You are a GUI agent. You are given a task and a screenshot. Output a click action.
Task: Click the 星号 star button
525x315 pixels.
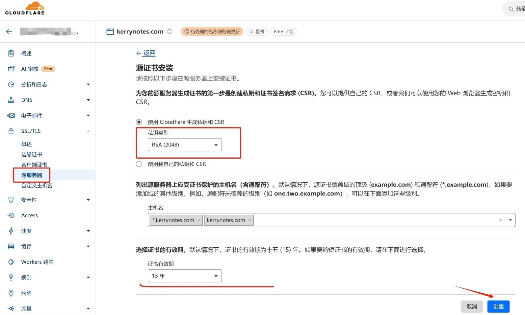257,32
